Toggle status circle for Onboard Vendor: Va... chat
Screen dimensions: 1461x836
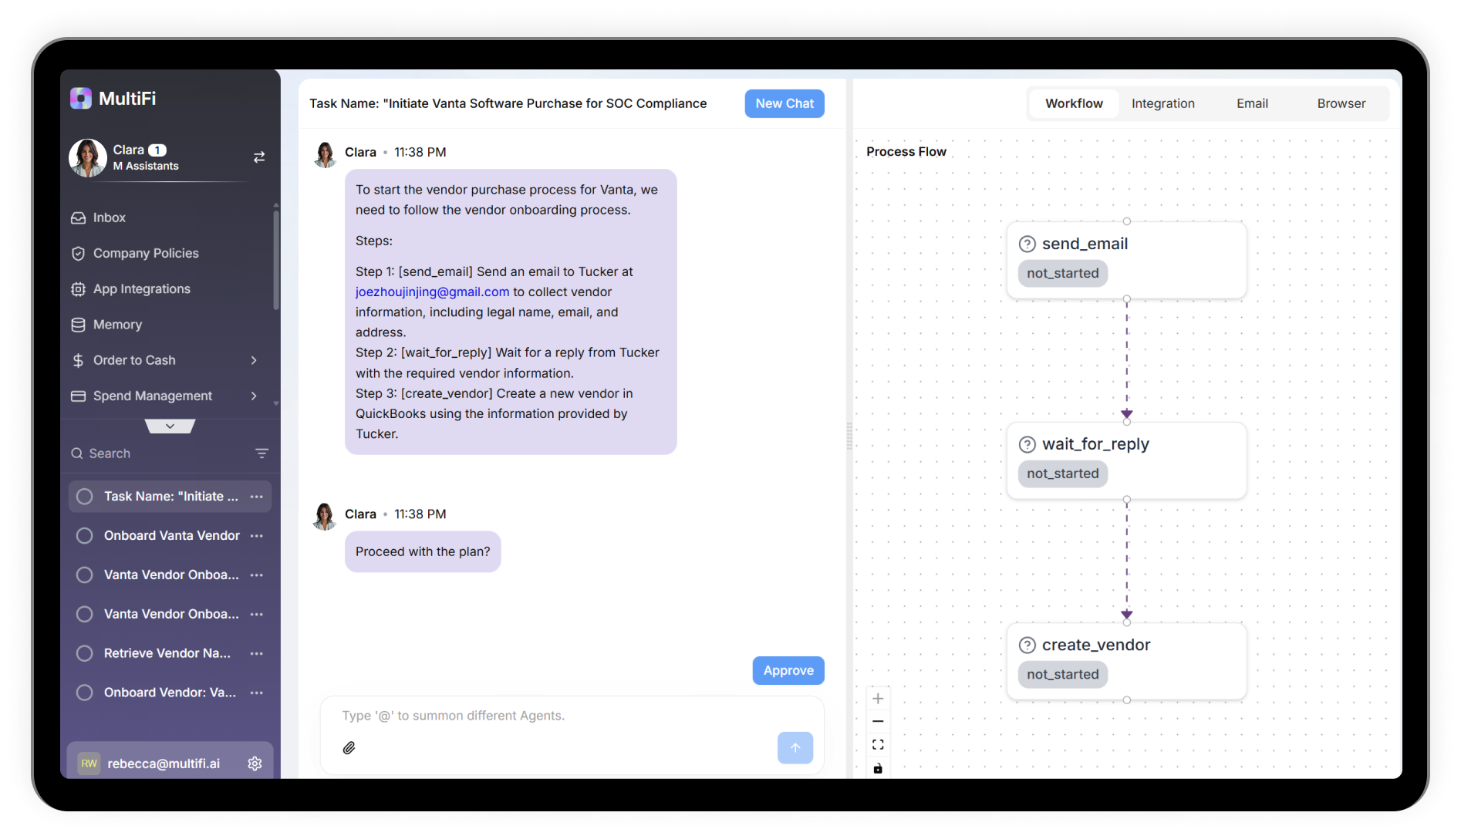85,693
